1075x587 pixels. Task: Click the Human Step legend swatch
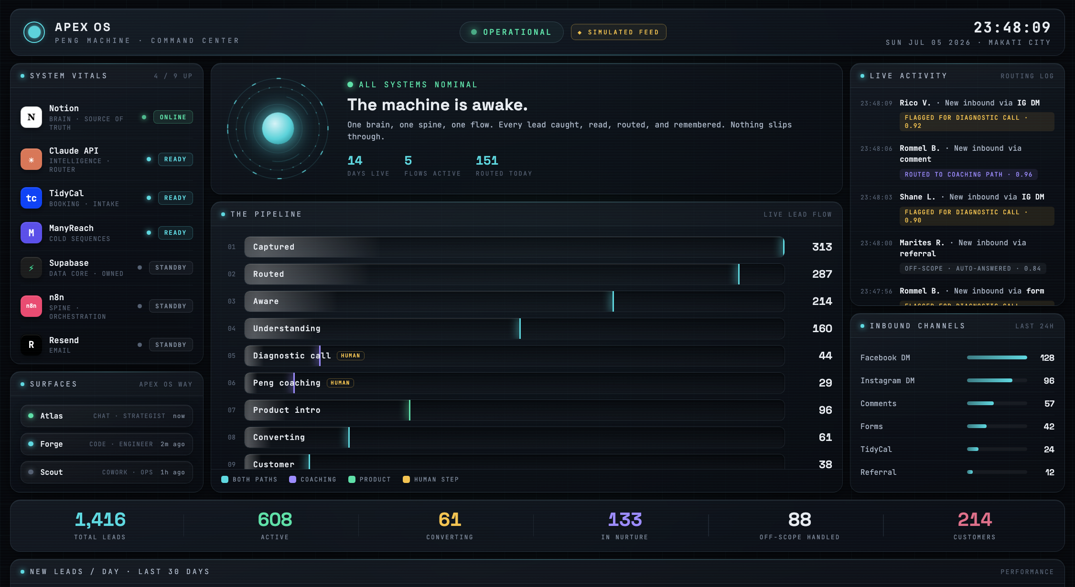click(406, 479)
